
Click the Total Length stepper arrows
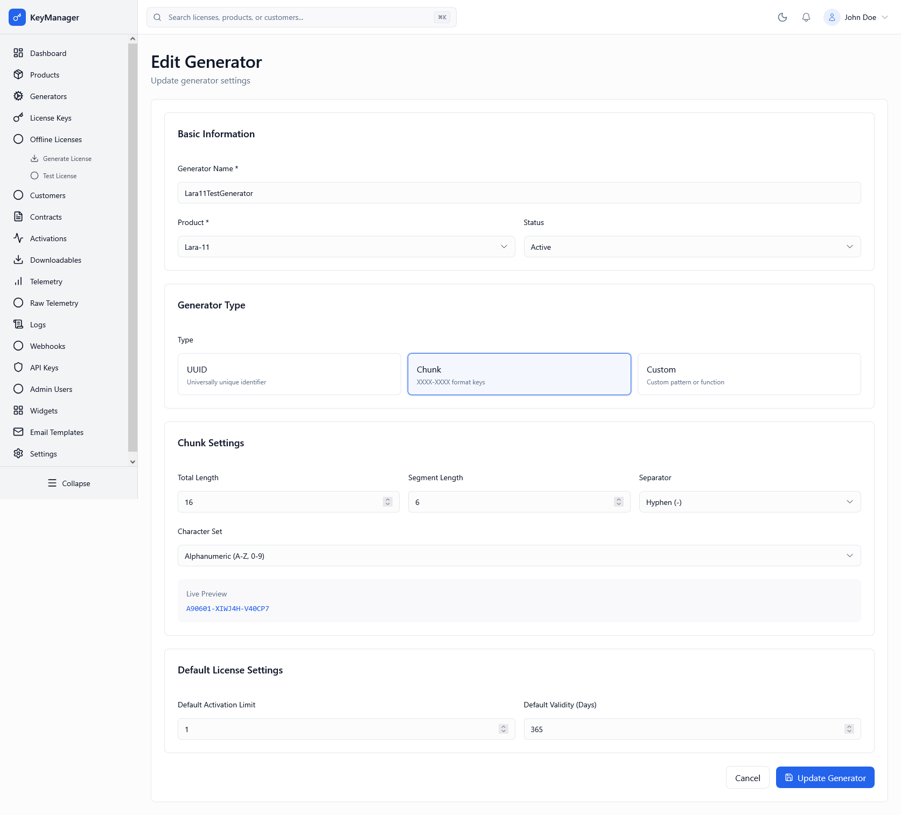tap(387, 502)
